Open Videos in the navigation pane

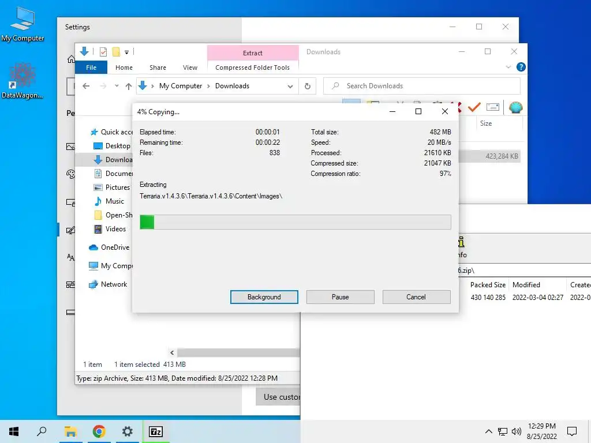tap(110, 228)
